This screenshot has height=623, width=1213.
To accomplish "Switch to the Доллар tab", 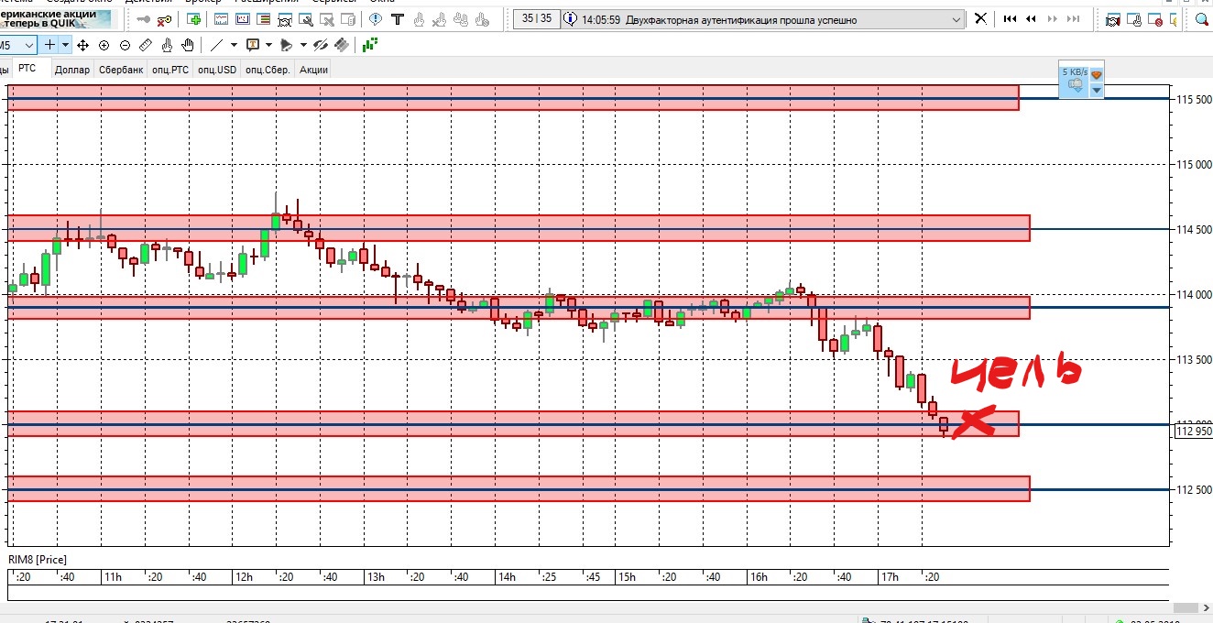I will 72,70.
